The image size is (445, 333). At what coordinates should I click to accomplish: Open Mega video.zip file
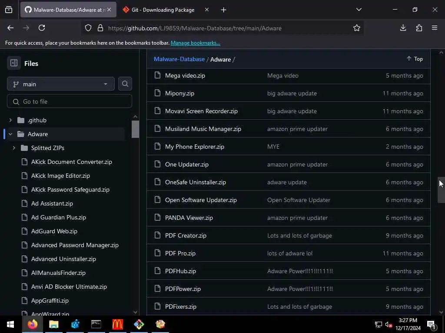click(185, 75)
